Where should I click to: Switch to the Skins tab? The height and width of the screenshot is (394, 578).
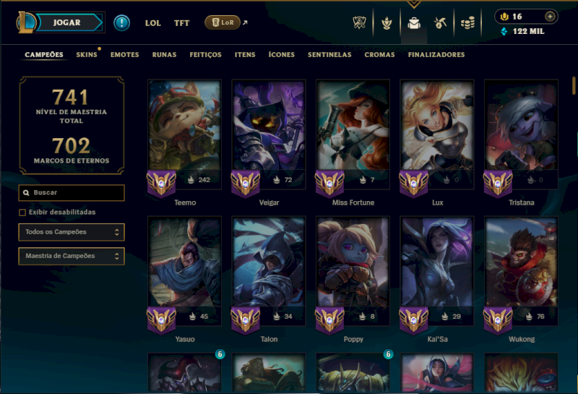click(87, 55)
